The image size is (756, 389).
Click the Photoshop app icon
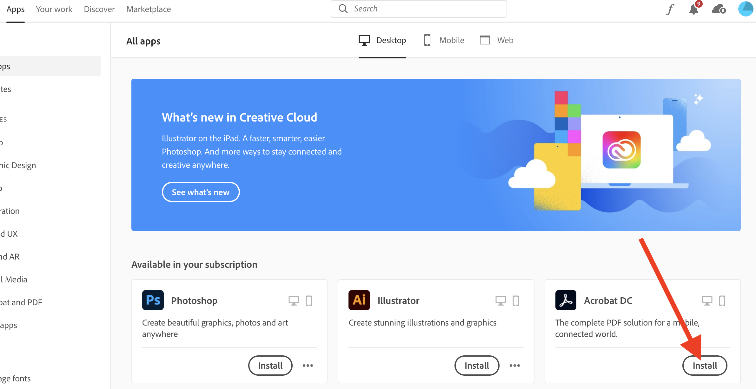point(153,300)
